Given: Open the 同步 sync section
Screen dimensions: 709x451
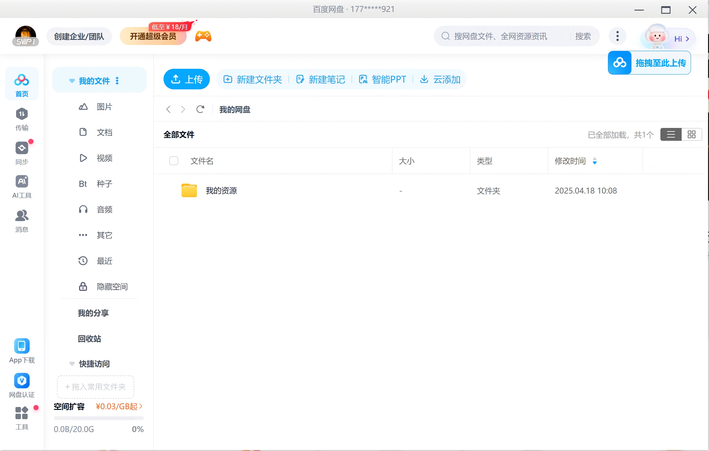Looking at the screenshot, I should [22, 153].
